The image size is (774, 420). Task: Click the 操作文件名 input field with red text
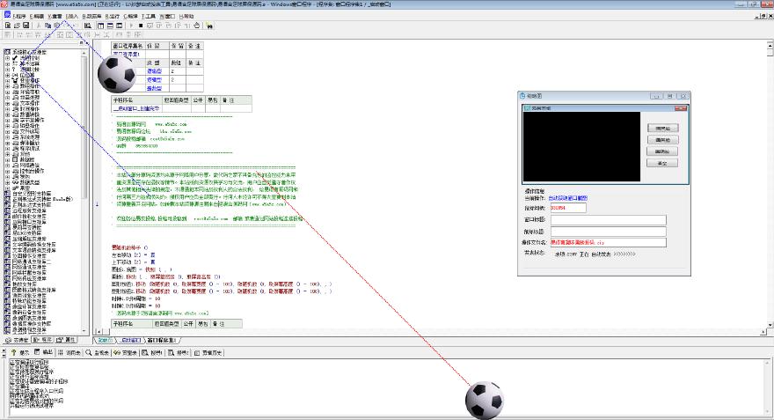[x=608, y=243]
